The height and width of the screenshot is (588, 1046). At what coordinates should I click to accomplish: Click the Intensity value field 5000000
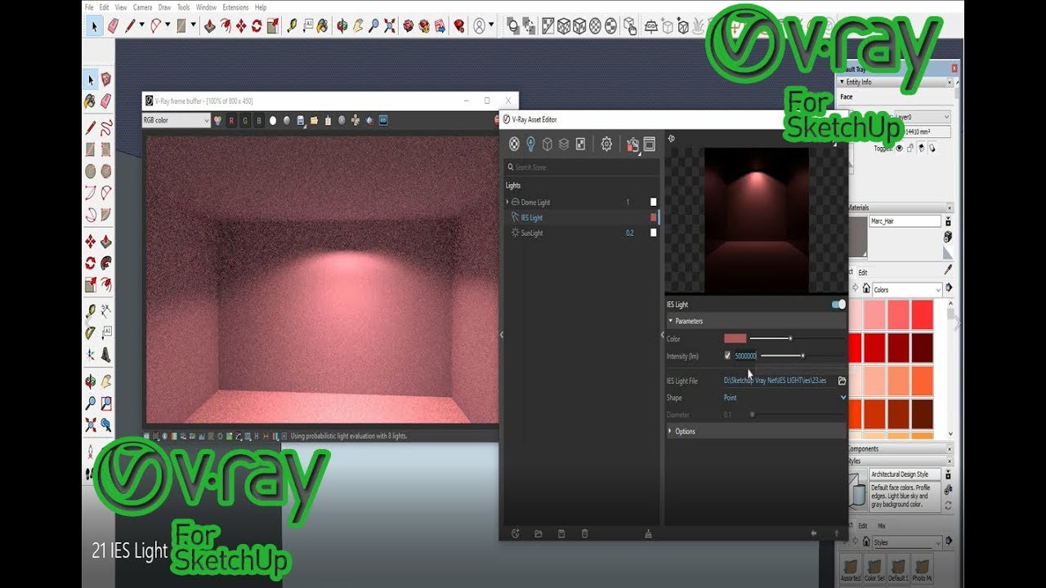[x=745, y=356]
